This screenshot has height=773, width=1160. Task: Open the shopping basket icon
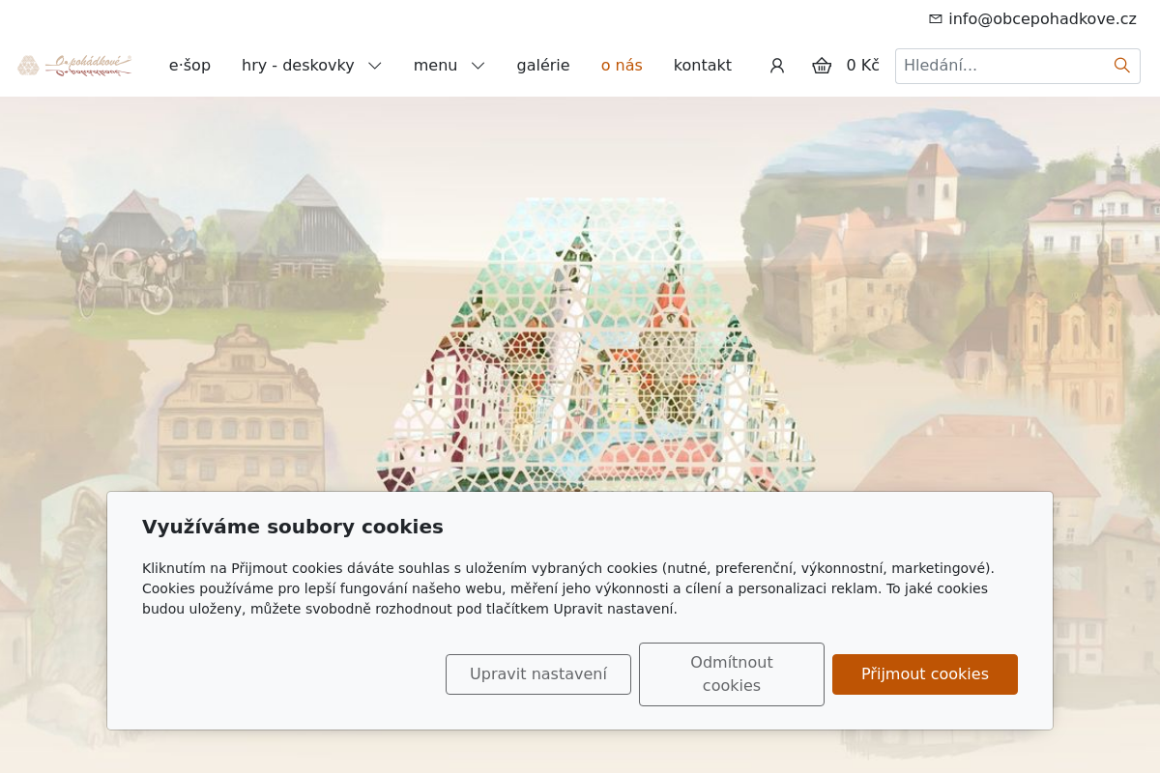click(822, 66)
